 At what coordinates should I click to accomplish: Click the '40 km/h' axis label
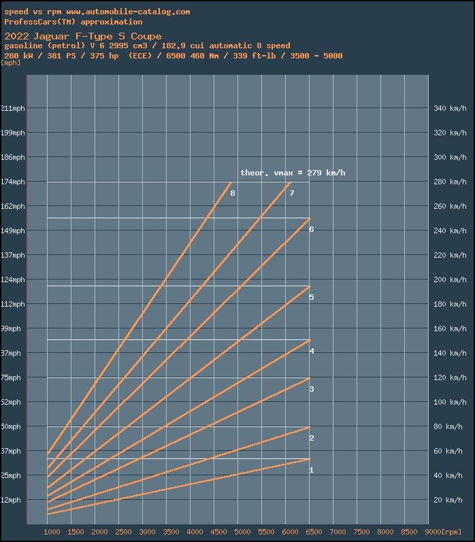click(x=448, y=475)
